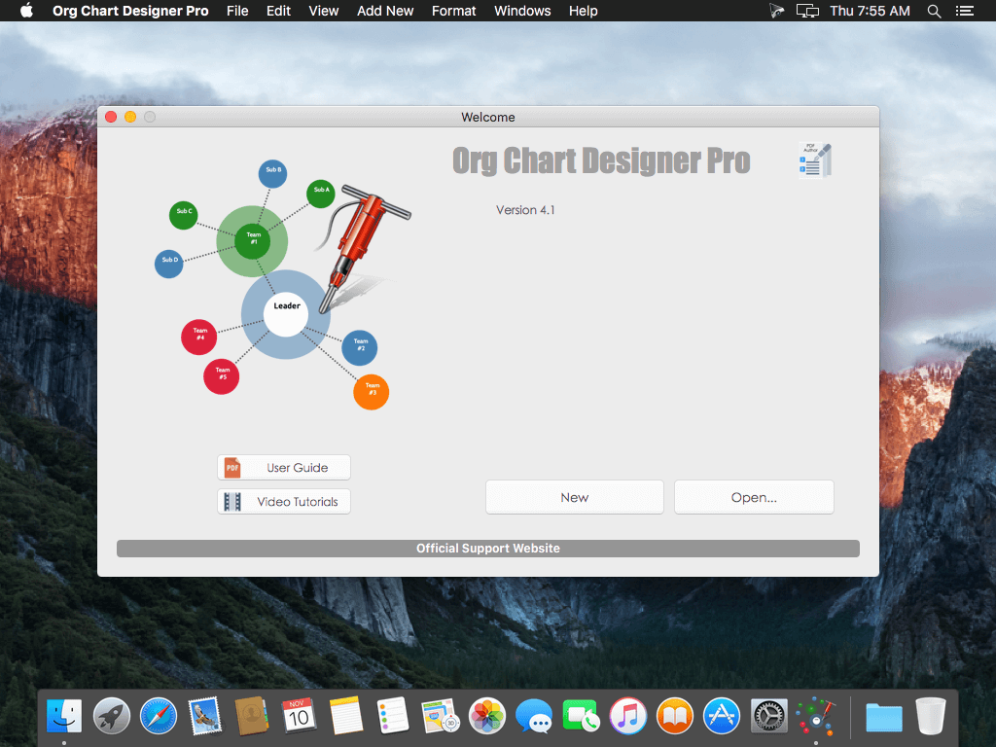Open the File menu
The width and height of the screenshot is (996, 747).
[x=237, y=11]
